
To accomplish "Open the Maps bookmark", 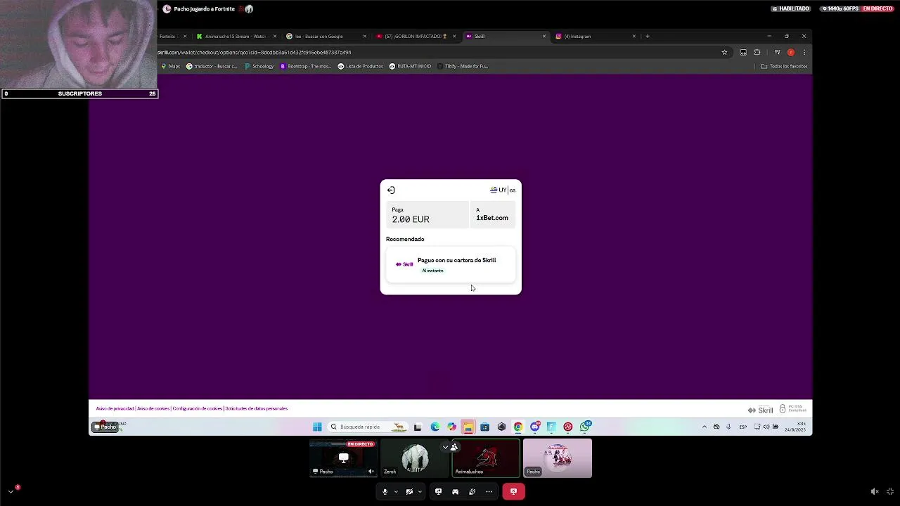I will [170, 66].
